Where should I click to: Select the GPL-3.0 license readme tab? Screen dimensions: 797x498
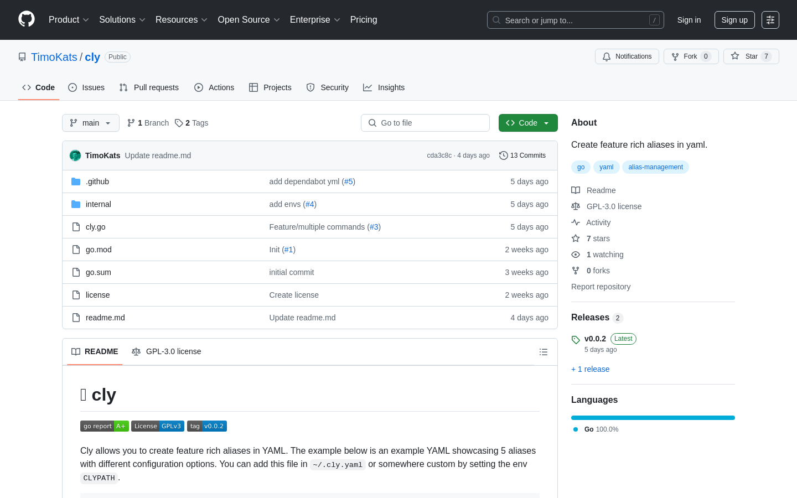[x=167, y=351]
